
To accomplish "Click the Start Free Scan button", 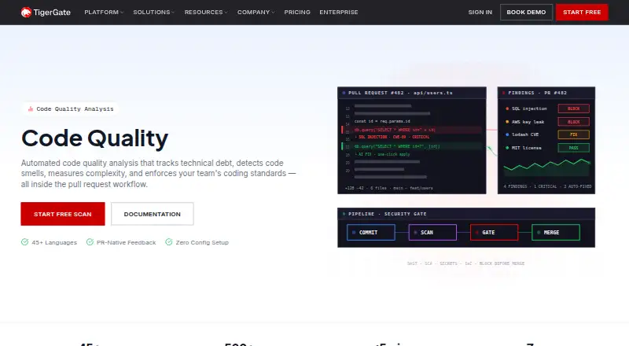I will click(x=63, y=214).
